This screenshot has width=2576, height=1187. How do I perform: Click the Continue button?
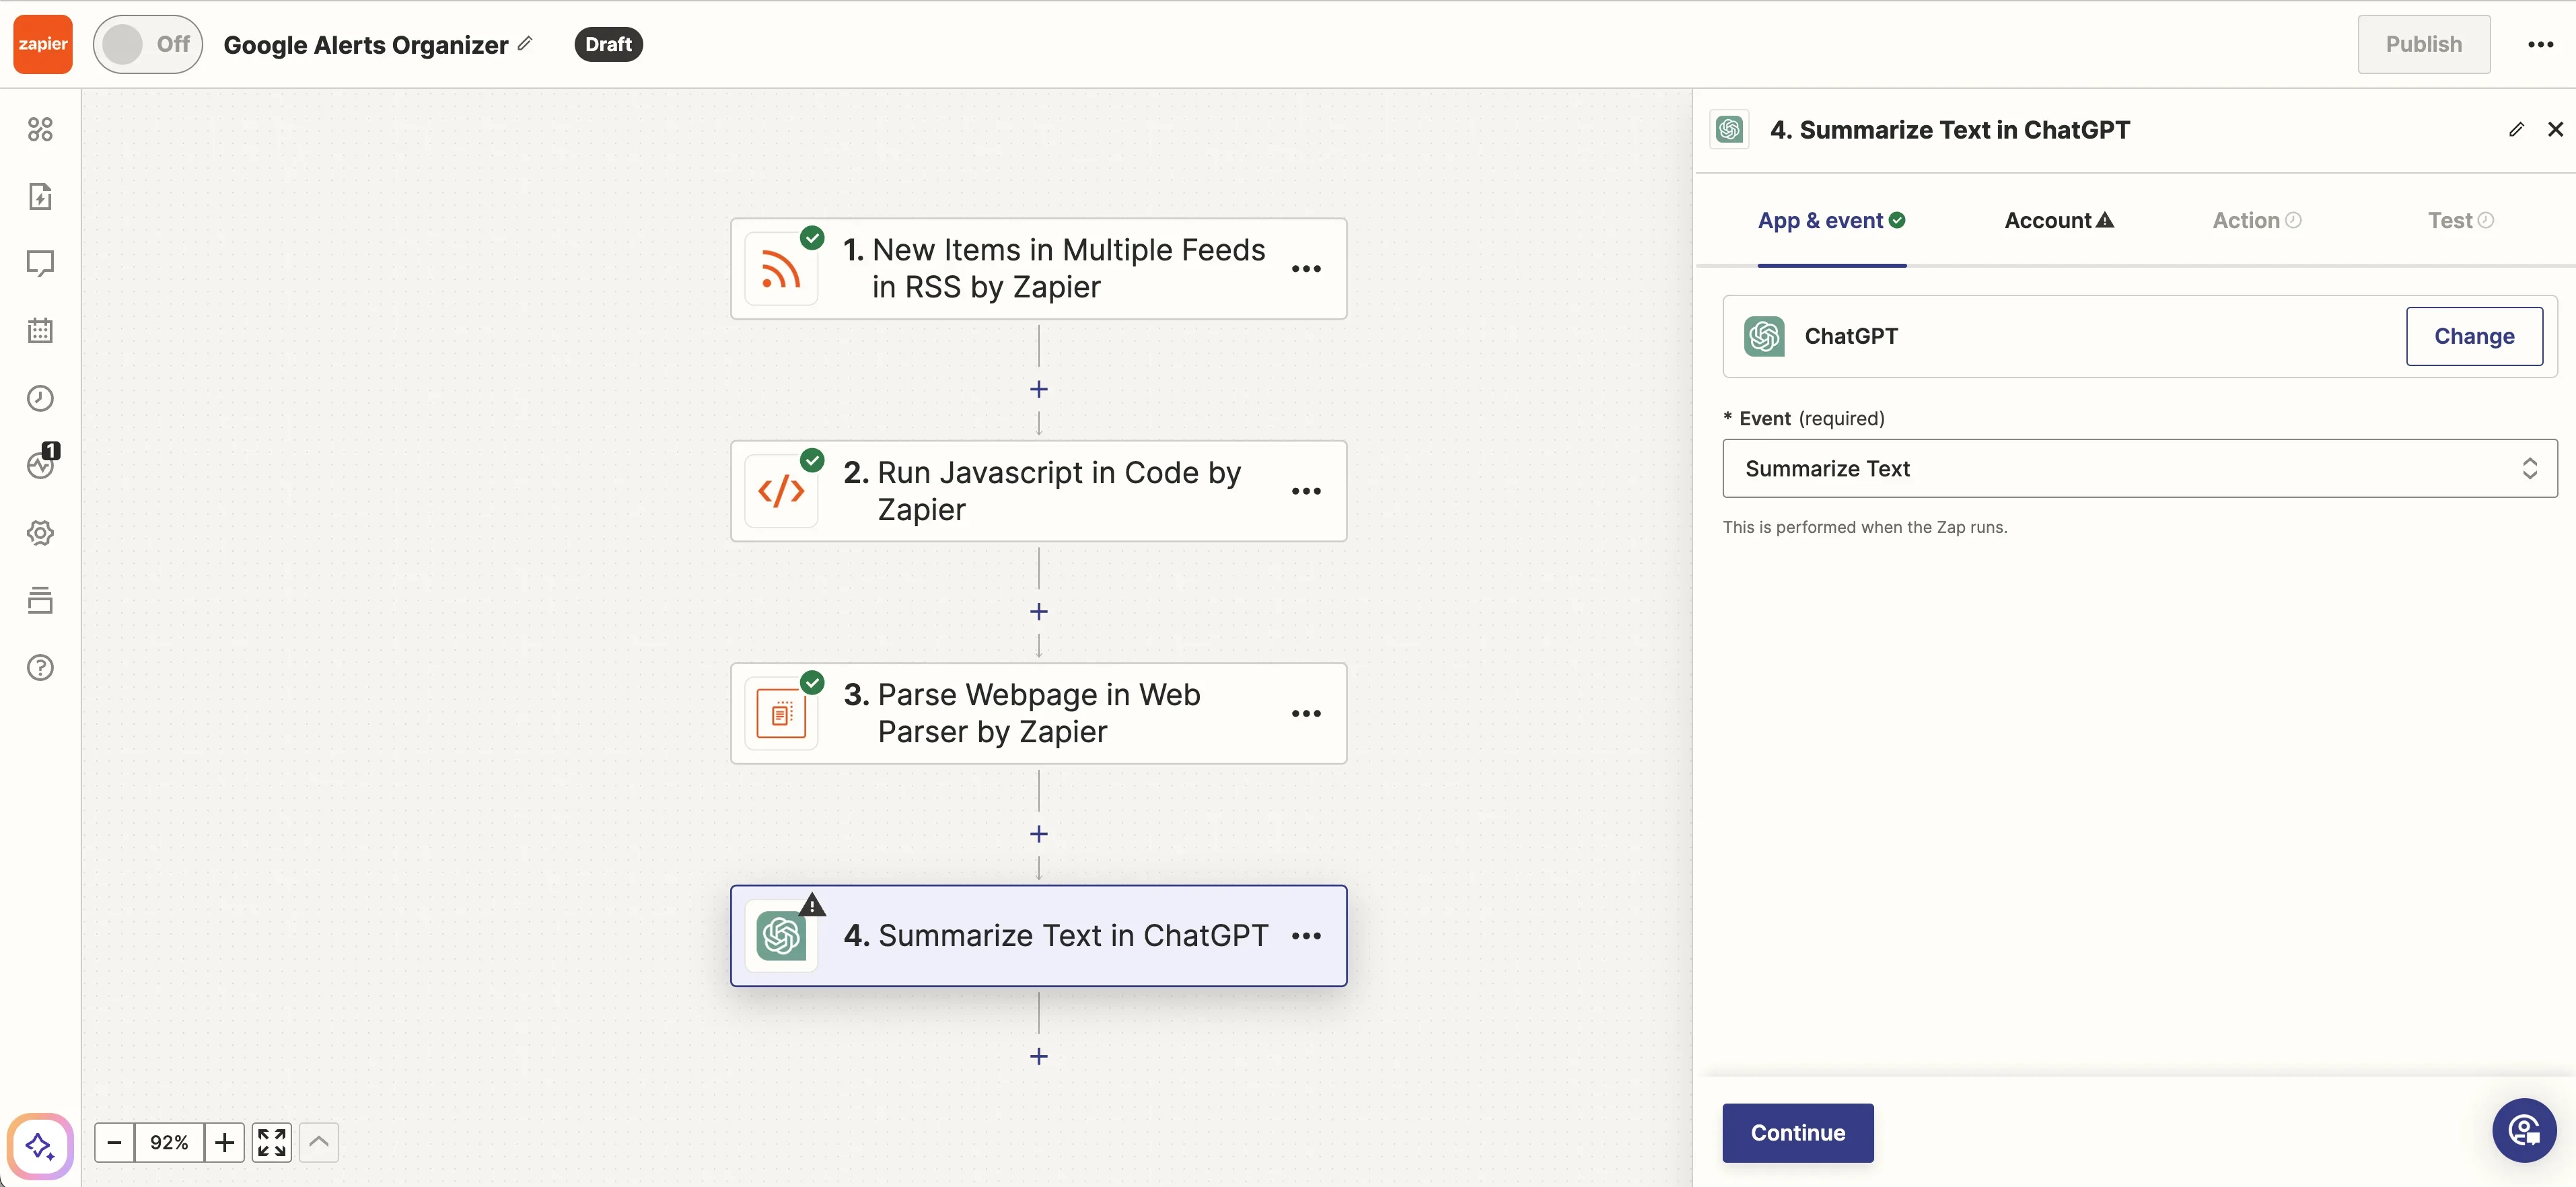click(1797, 1132)
